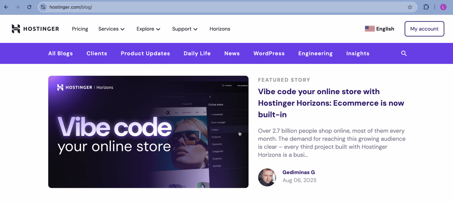Switch to the Engineering section

pyautogui.click(x=315, y=53)
